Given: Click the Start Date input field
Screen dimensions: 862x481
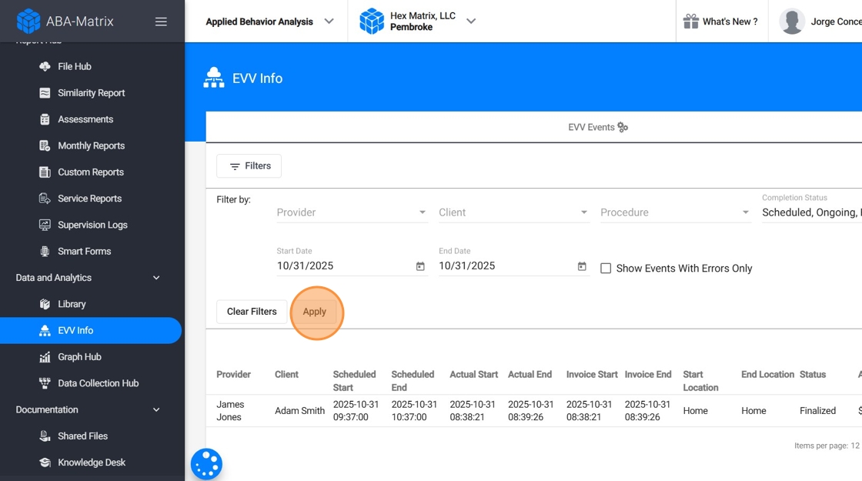Looking at the screenshot, I should 342,266.
